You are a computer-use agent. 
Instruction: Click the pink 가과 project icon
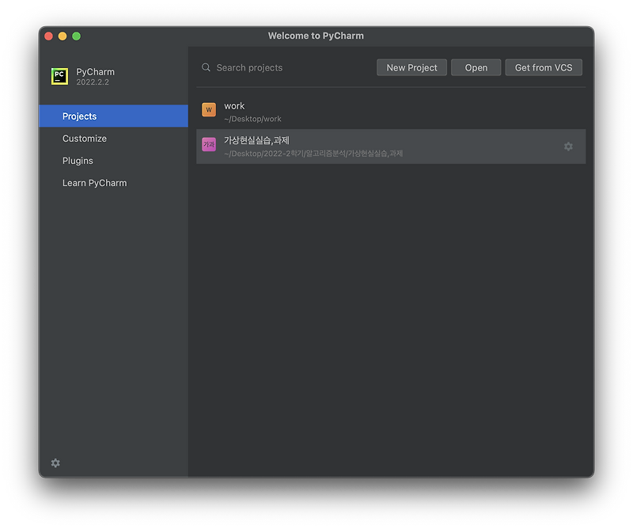tap(209, 144)
